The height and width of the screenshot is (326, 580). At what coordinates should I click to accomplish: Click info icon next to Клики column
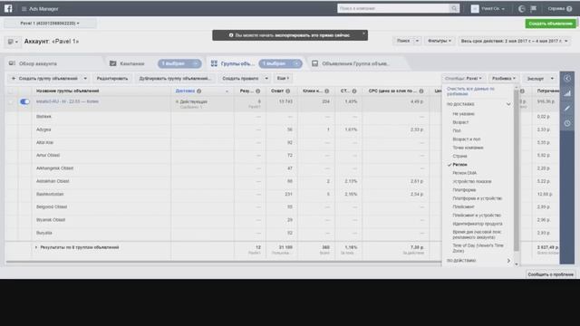326,91
